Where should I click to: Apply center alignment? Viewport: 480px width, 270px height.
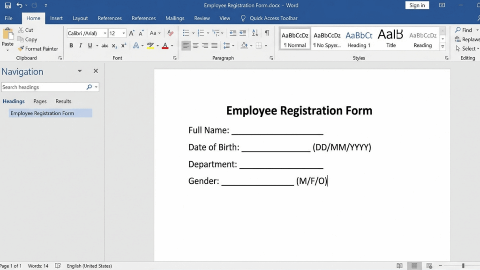pos(195,45)
